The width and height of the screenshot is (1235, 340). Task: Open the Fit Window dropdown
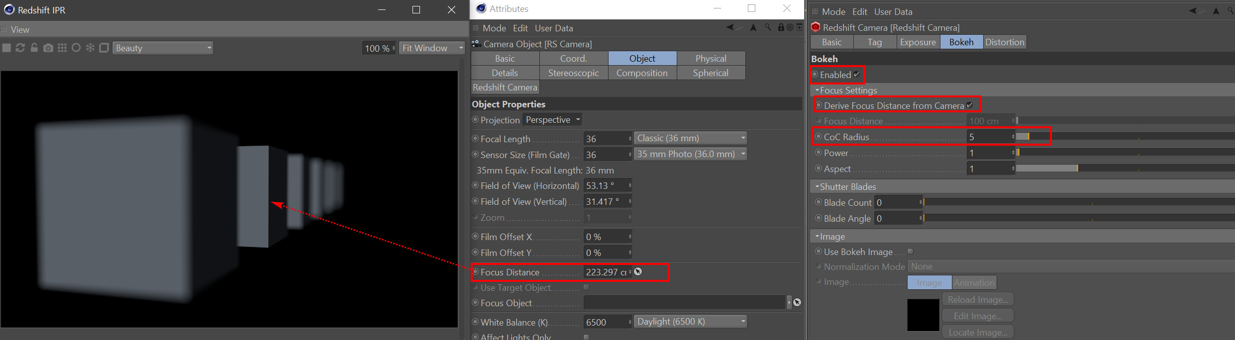click(432, 48)
